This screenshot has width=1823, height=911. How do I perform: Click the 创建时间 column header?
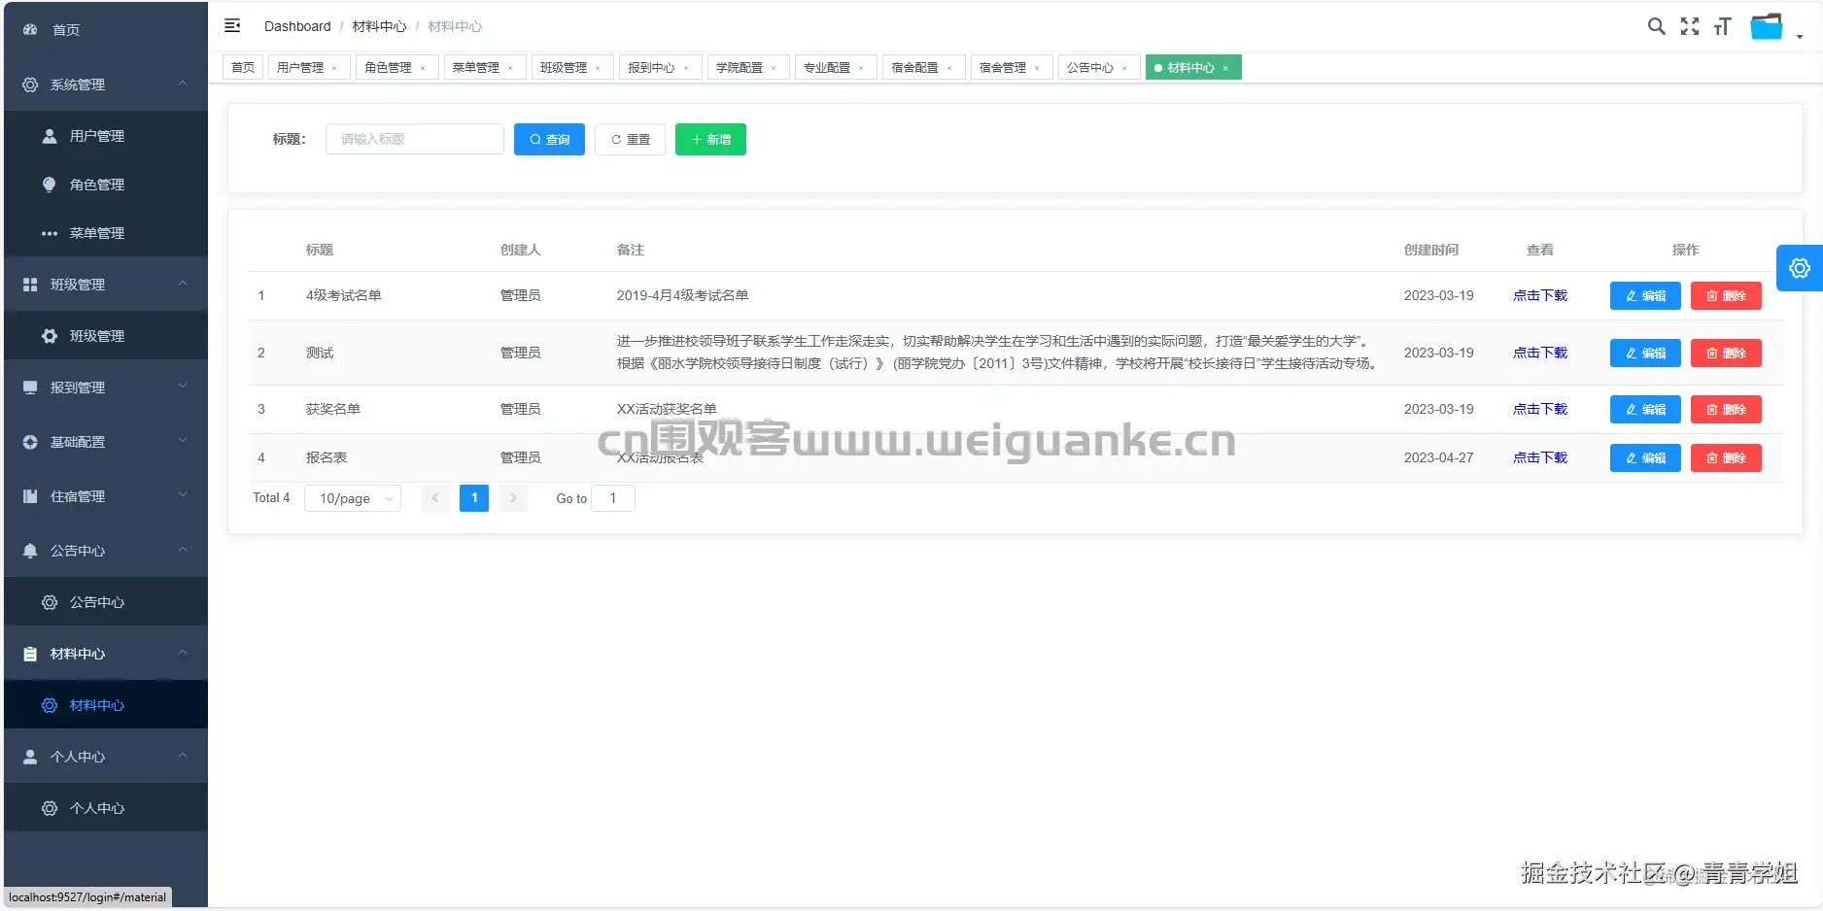(x=1431, y=250)
